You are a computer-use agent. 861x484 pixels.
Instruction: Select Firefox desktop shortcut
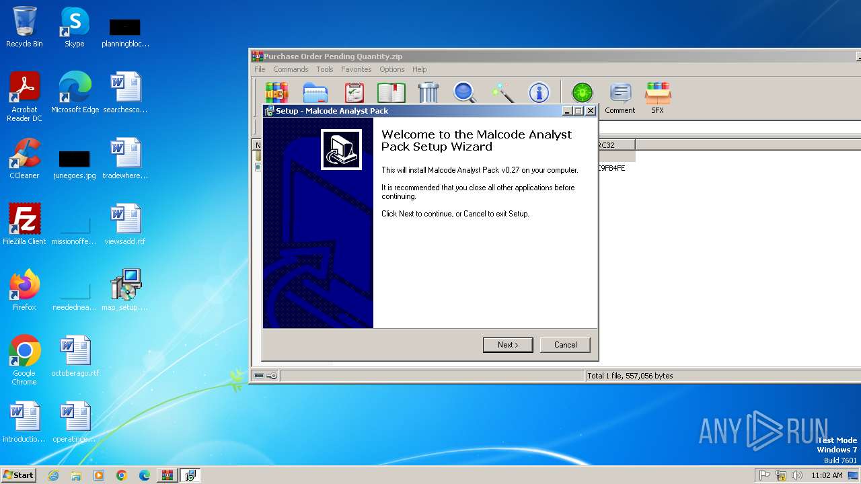point(24,290)
